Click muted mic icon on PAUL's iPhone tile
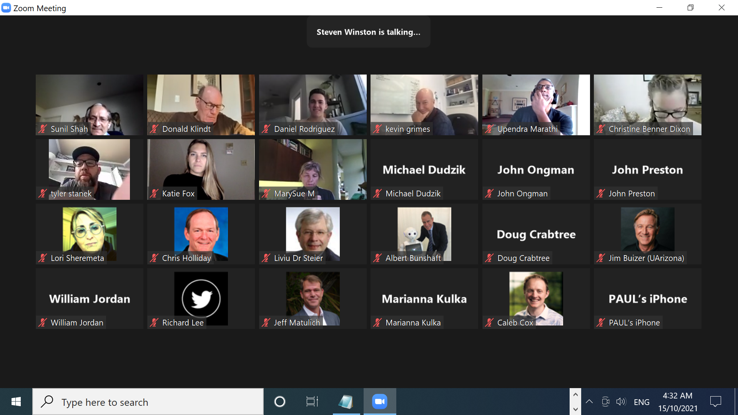 [600, 323]
